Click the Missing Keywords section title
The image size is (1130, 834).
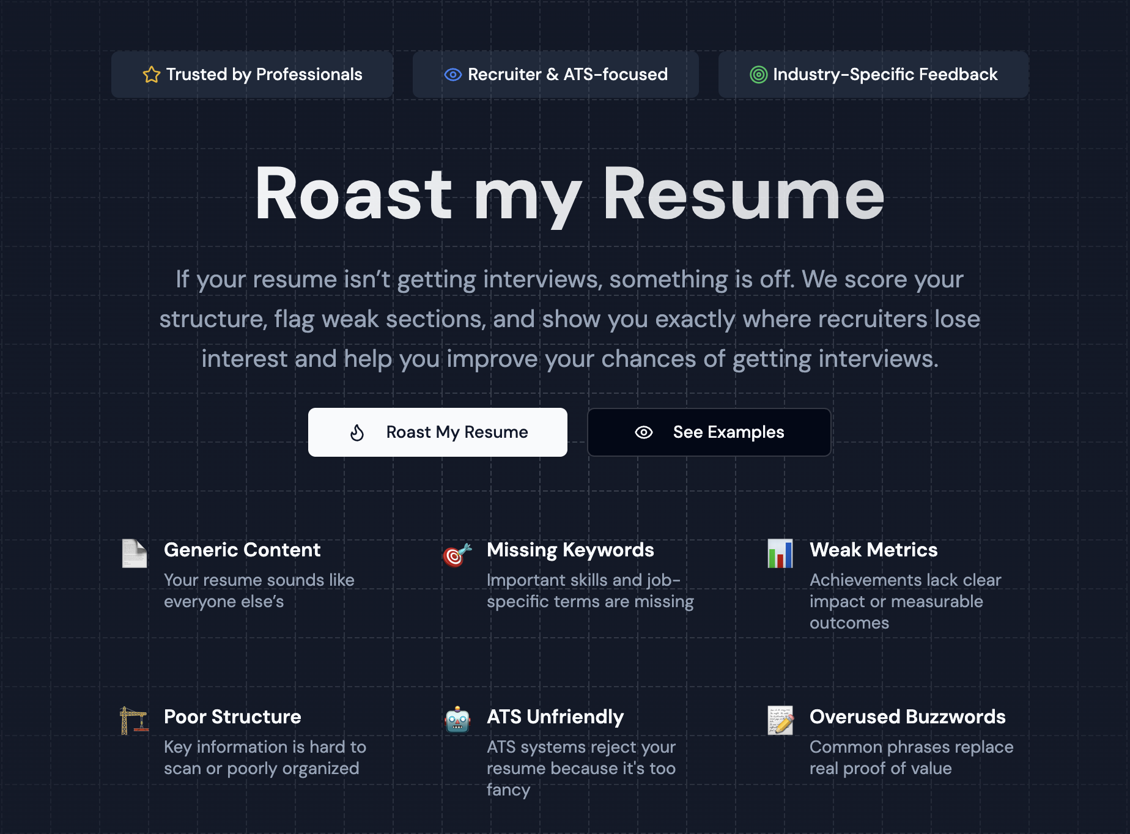[570, 550]
